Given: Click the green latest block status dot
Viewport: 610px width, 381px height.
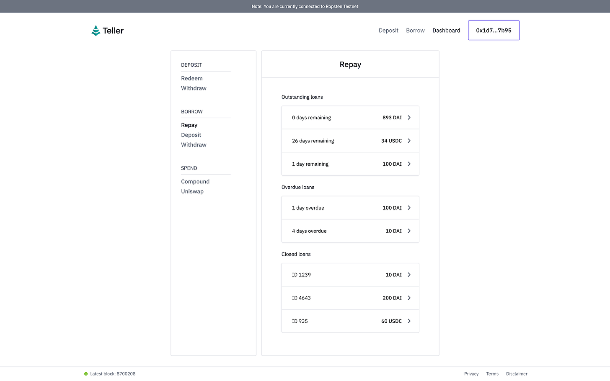Looking at the screenshot, I should point(86,374).
